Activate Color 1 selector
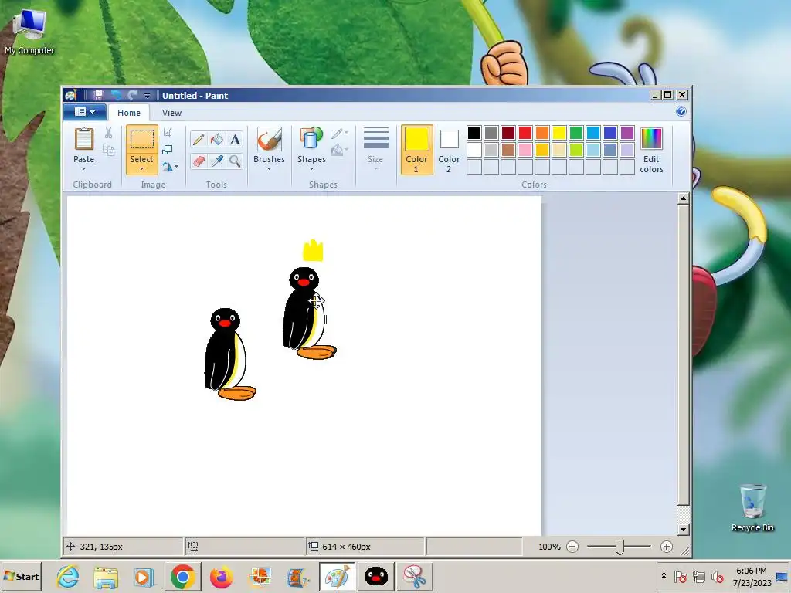Image resolution: width=791 pixels, height=593 pixels. tap(416, 150)
